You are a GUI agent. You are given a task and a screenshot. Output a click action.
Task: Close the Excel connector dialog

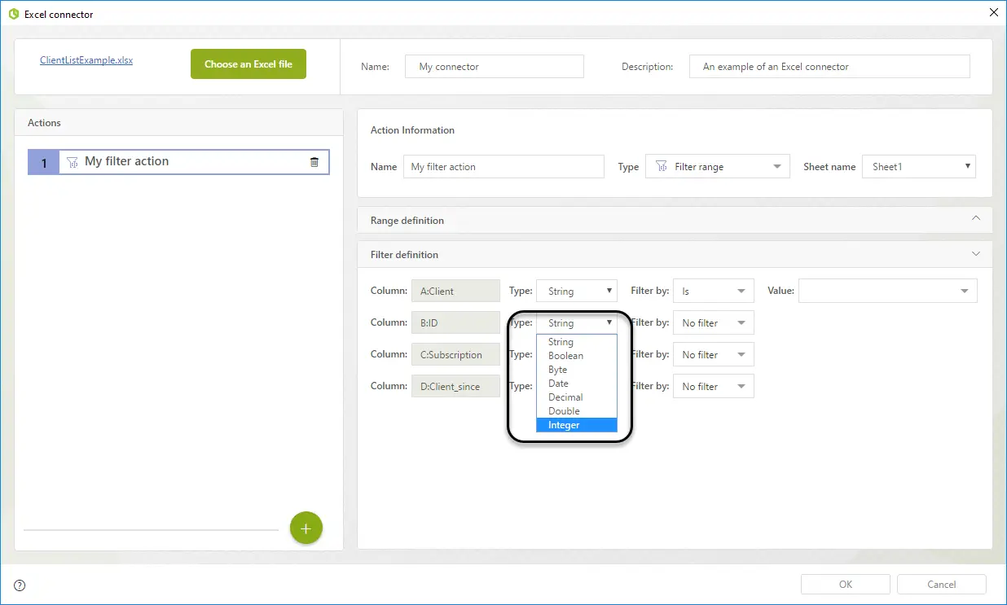click(x=993, y=13)
